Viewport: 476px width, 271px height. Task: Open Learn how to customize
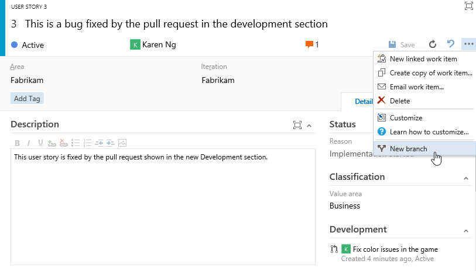click(x=424, y=132)
